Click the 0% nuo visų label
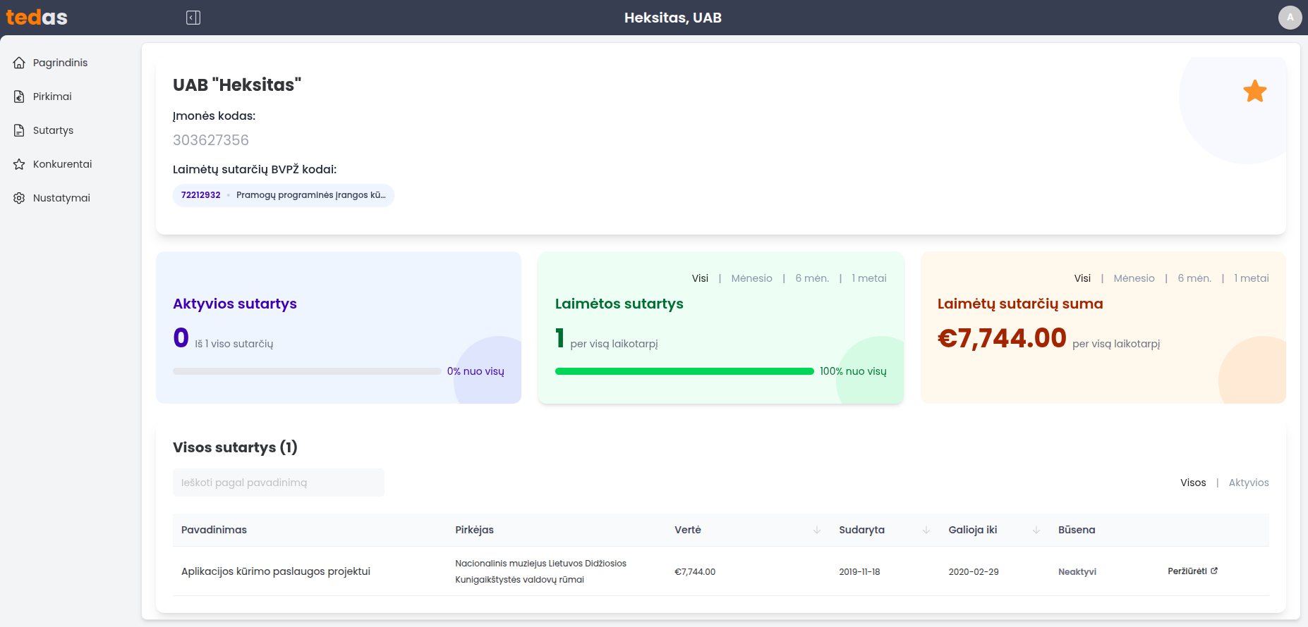 point(476,371)
